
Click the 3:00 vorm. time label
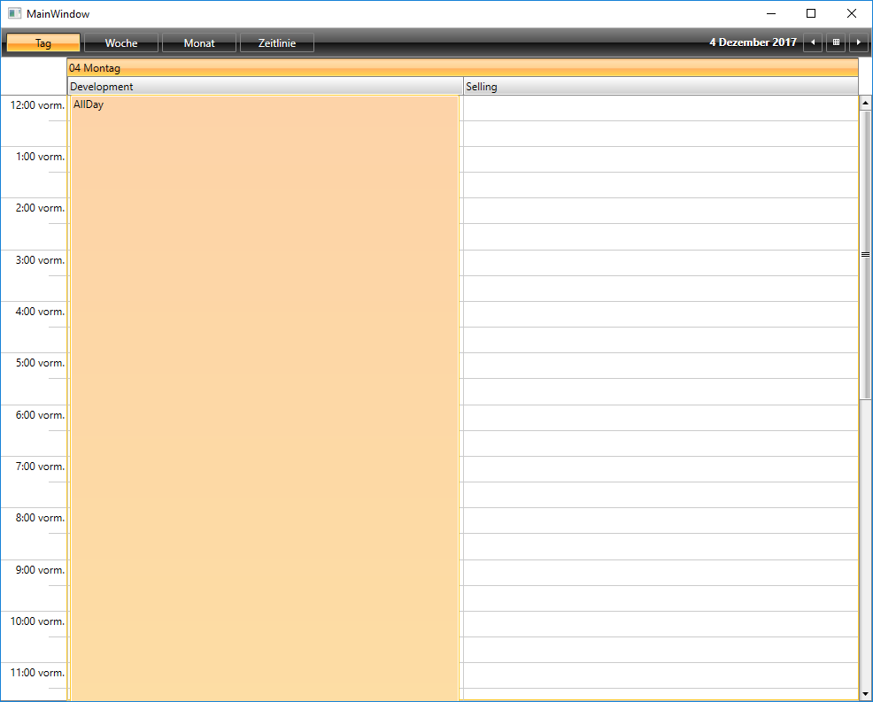[40, 260]
